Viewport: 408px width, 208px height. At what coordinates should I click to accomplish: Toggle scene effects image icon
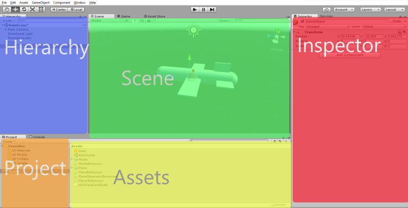(149, 20)
